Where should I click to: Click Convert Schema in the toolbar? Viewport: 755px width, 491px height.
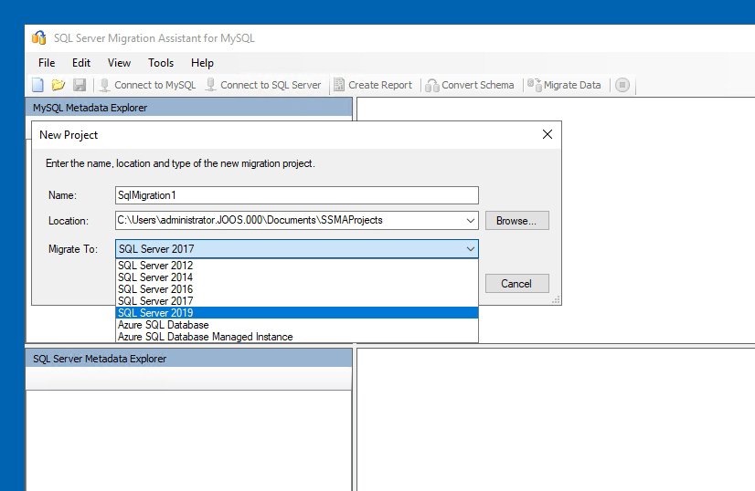(470, 85)
